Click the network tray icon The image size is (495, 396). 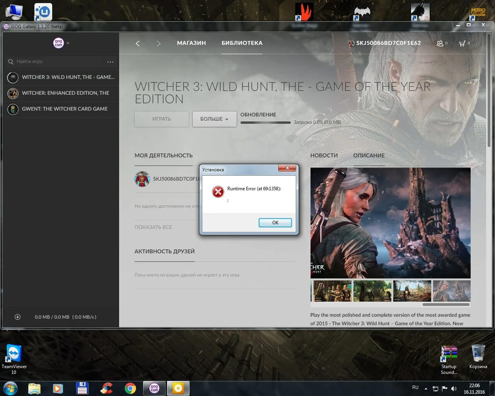click(x=435, y=389)
